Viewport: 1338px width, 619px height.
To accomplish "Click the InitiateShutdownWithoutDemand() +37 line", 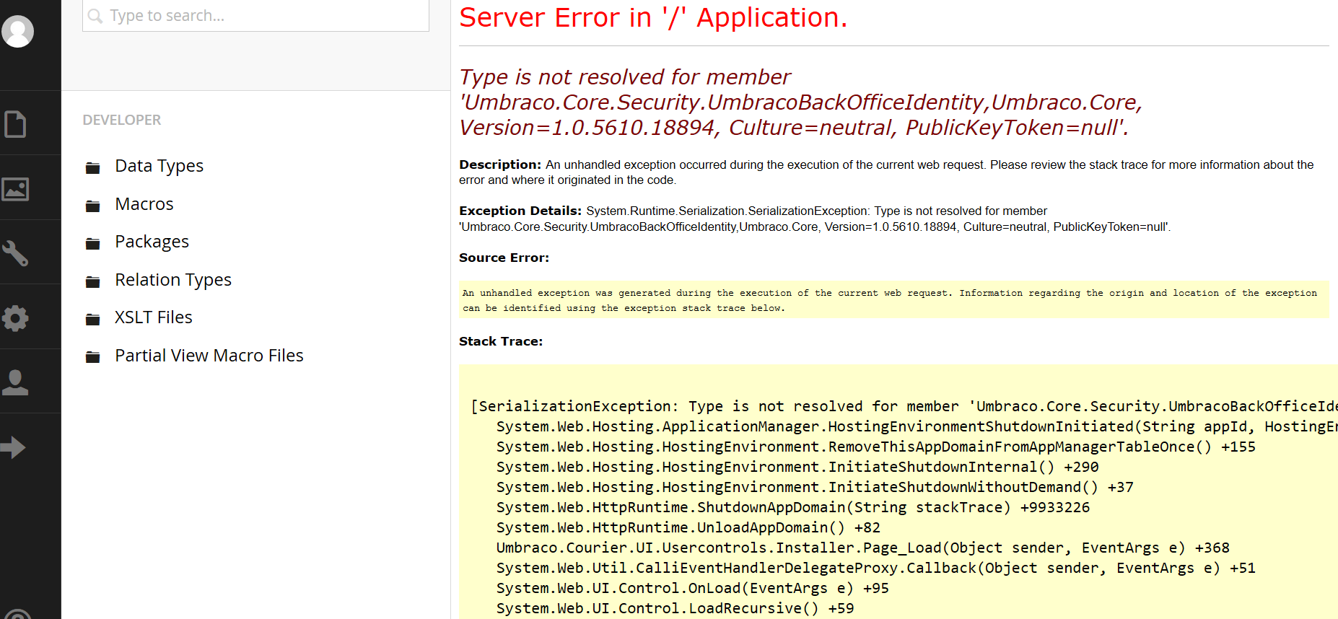I will tap(815, 487).
